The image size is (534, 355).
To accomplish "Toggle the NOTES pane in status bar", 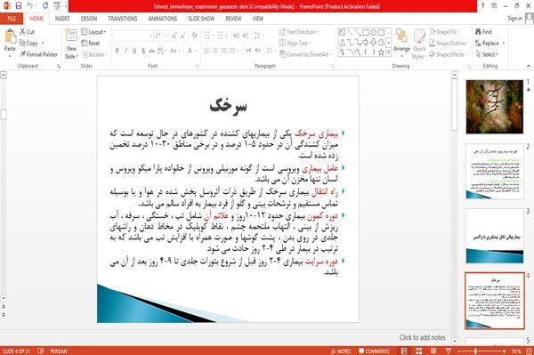I will [x=341, y=351].
